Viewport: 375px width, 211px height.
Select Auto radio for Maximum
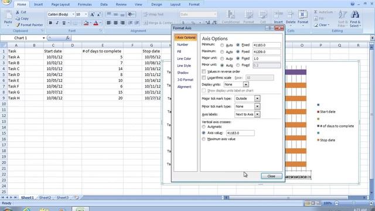[x=222, y=52]
